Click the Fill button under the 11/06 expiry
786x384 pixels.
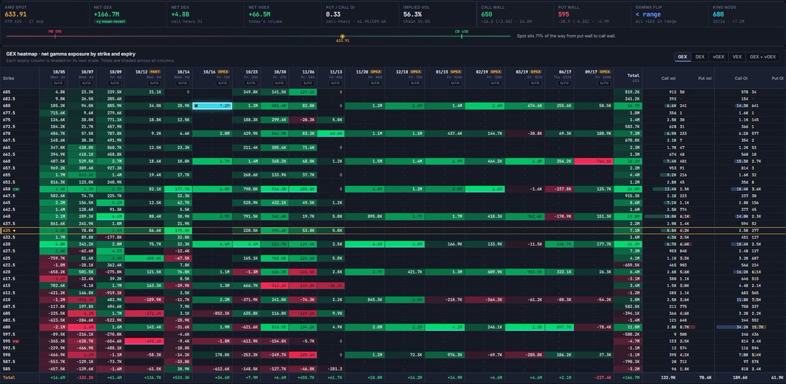[x=309, y=83]
